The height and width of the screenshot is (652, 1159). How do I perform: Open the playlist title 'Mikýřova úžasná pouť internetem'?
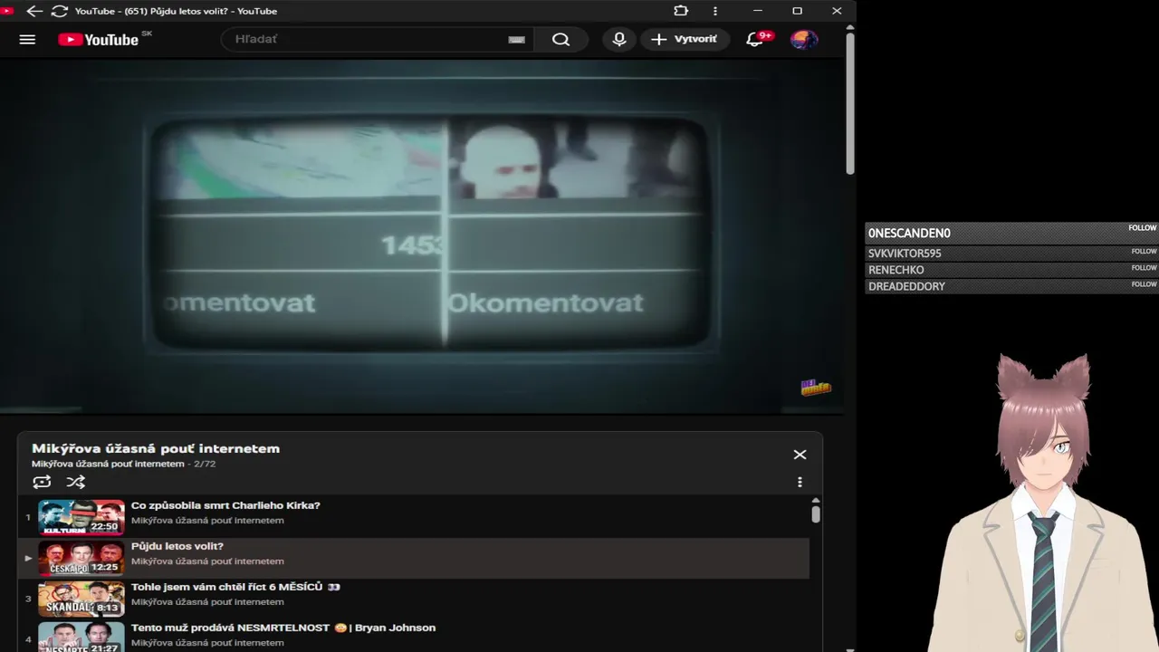coord(156,448)
